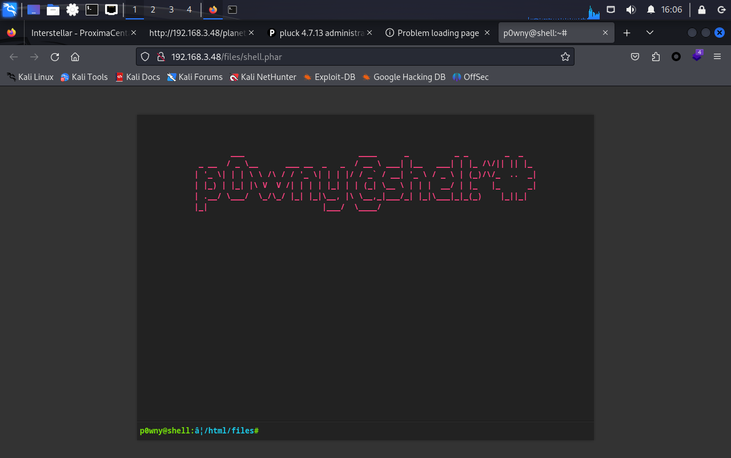
Task: Open the Firefox hamburger application menu
Action: click(x=717, y=57)
